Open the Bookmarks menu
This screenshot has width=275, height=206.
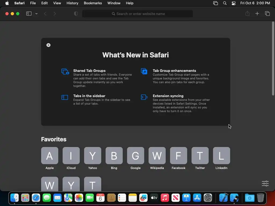(93, 3)
